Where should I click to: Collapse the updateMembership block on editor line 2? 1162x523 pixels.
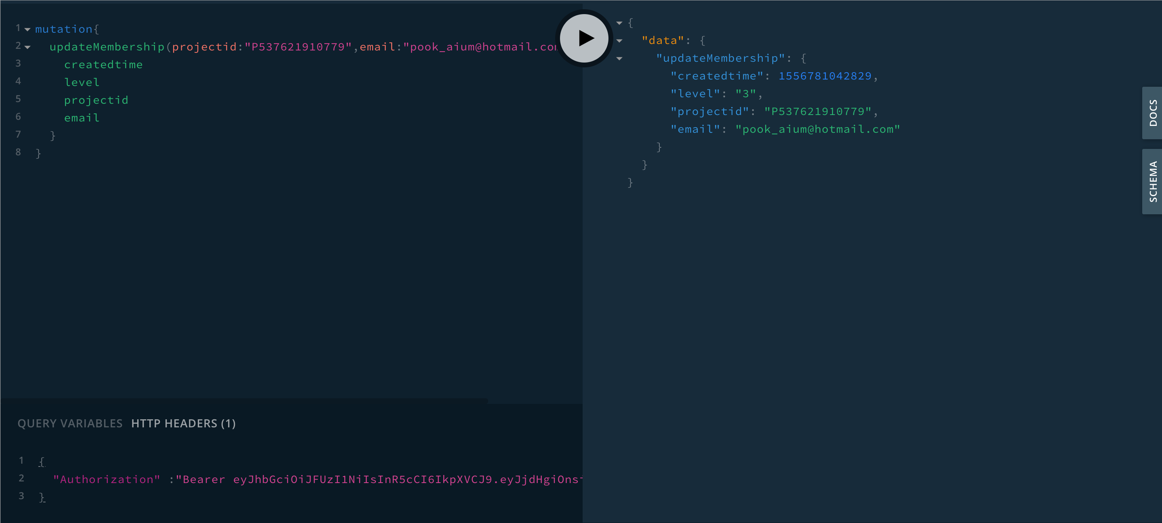(x=27, y=47)
